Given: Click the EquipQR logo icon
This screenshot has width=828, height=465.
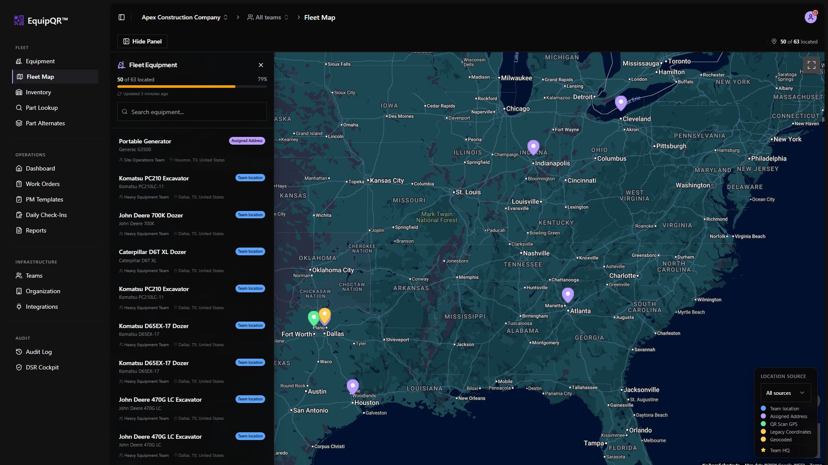Looking at the screenshot, I should (19, 20).
